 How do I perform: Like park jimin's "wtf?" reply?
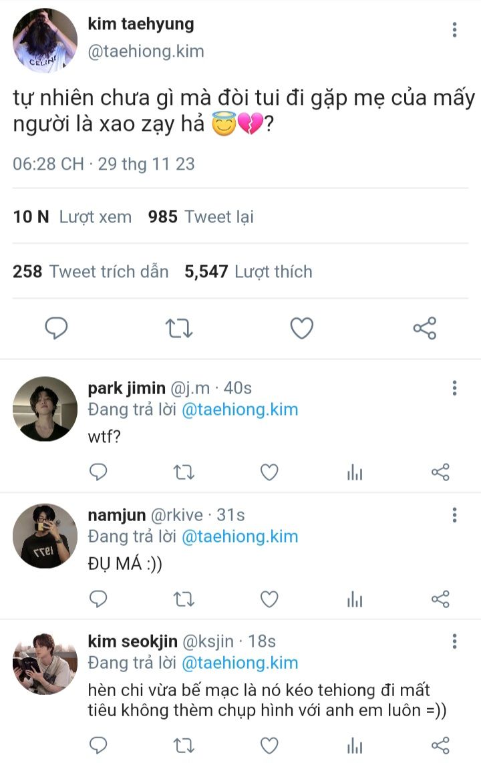coord(269,472)
